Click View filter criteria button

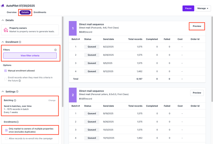pos(30,56)
